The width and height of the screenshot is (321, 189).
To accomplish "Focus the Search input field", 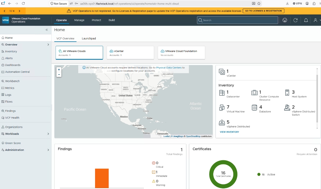I will (237, 20).
